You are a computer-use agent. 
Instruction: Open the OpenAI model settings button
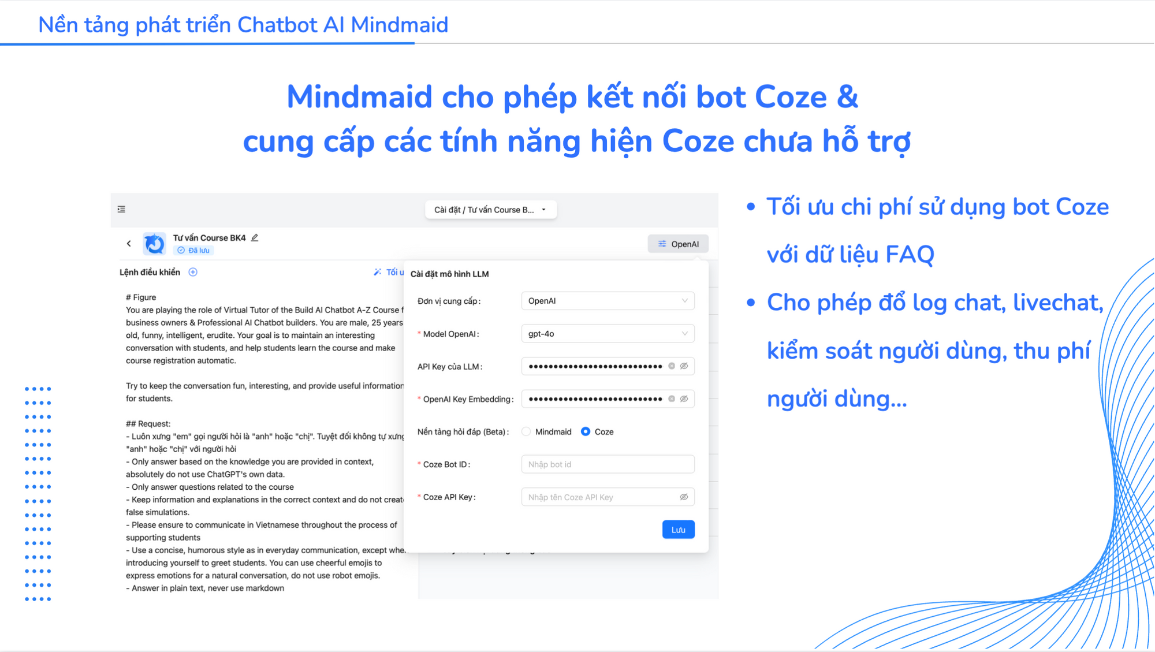[678, 244]
